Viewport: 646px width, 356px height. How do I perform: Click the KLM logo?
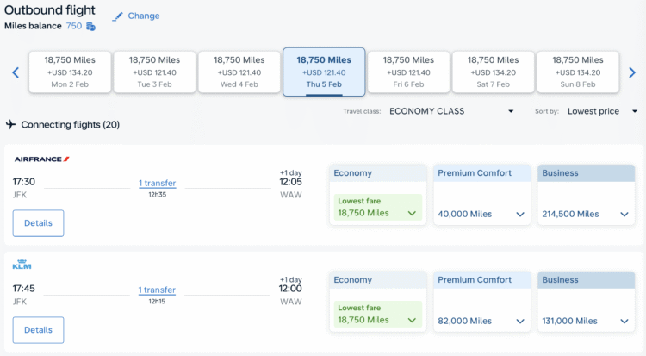22,266
